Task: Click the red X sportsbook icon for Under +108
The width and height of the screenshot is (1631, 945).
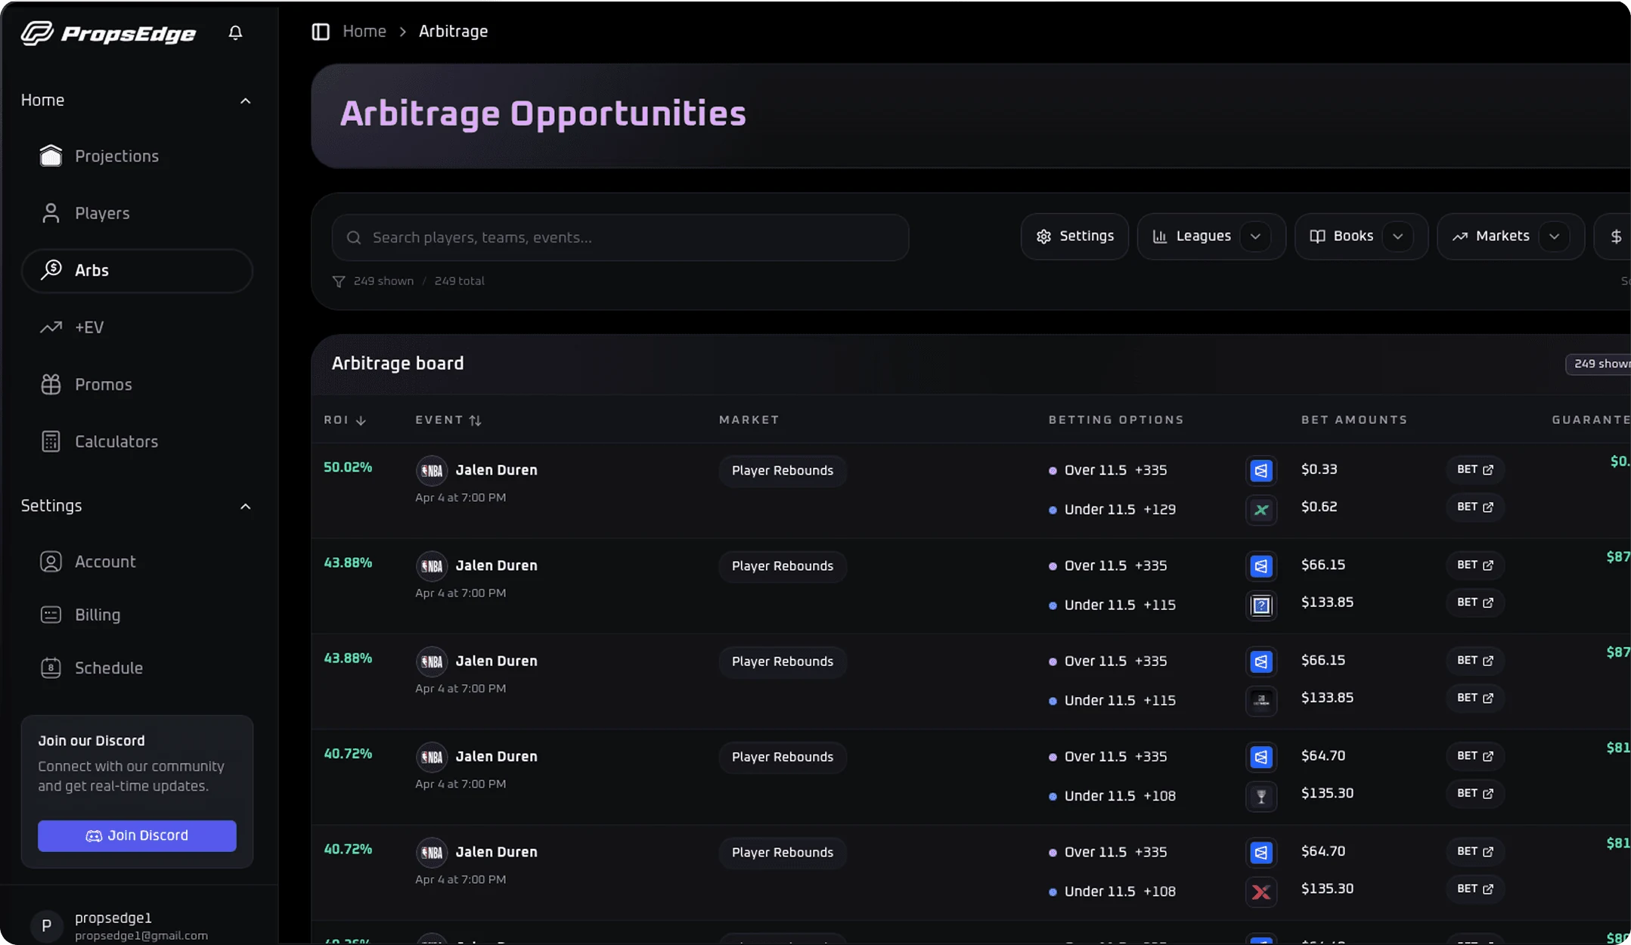Action: pyautogui.click(x=1261, y=892)
